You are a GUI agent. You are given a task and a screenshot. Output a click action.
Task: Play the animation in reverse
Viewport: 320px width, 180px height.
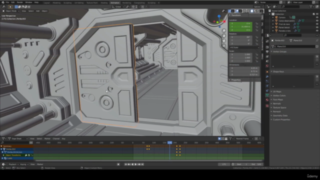(132, 164)
